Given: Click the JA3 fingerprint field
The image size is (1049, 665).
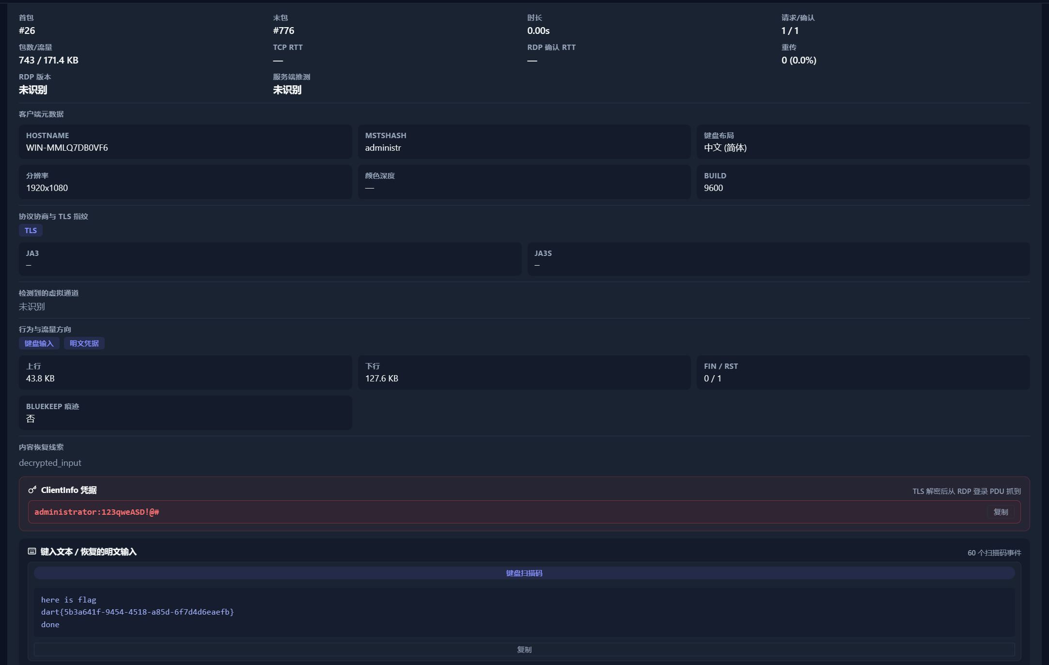Looking at the screenshot, I should pyautogui.click(x=270, y=259).
